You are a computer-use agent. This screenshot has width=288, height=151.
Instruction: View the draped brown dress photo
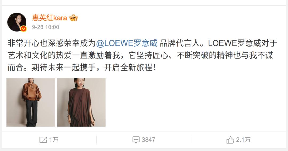tap(81, 102)
